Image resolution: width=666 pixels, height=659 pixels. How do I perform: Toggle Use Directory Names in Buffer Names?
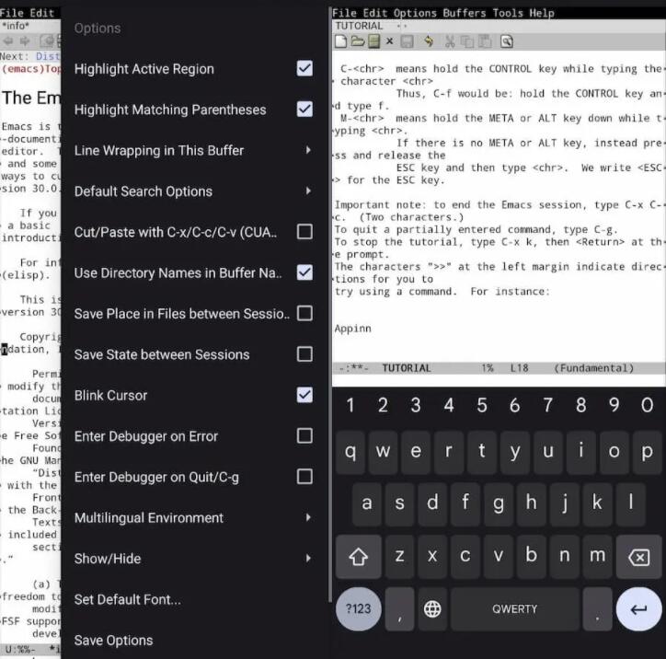304,272
